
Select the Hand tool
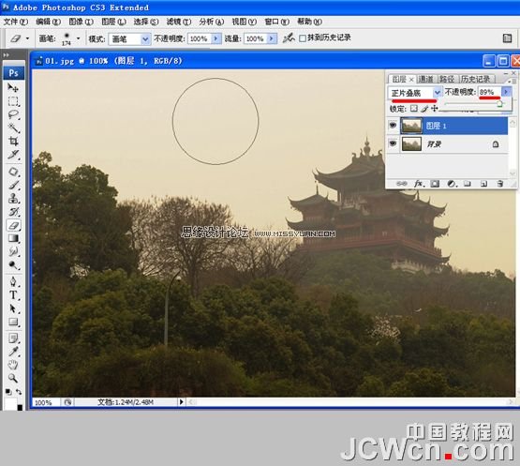(x=13, y=365)
